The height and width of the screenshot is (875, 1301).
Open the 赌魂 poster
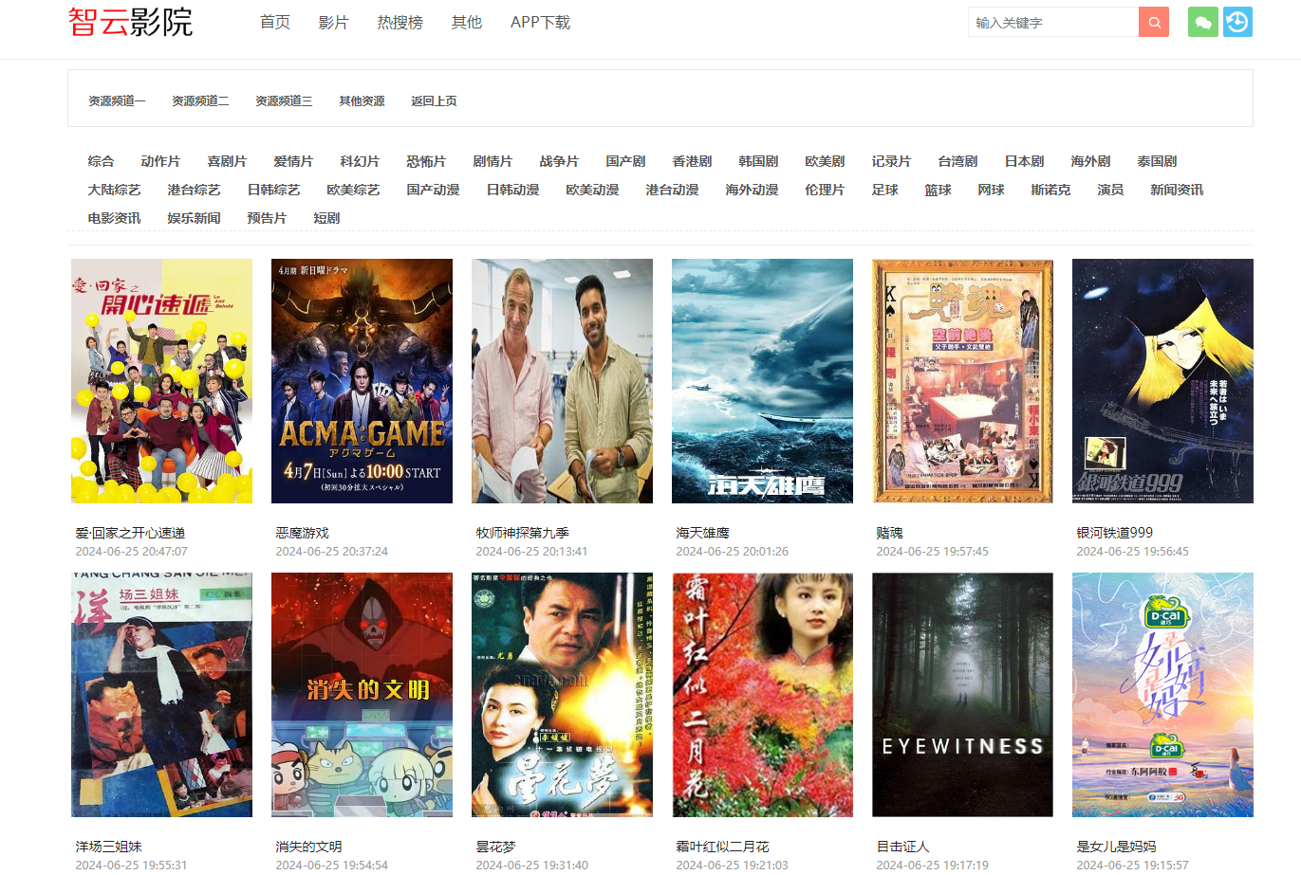pos(962,381)
